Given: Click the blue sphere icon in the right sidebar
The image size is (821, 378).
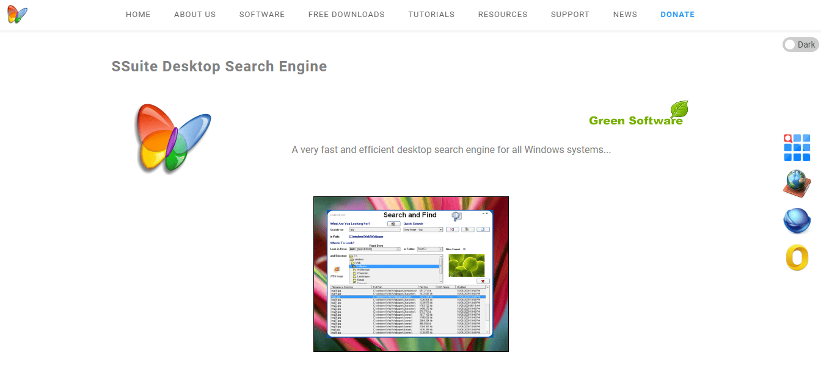Looking at the screenshot, I should (x=796, y=221).
